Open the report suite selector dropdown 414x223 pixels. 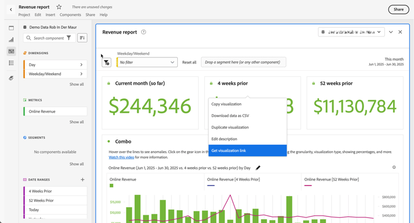[351, 32]
